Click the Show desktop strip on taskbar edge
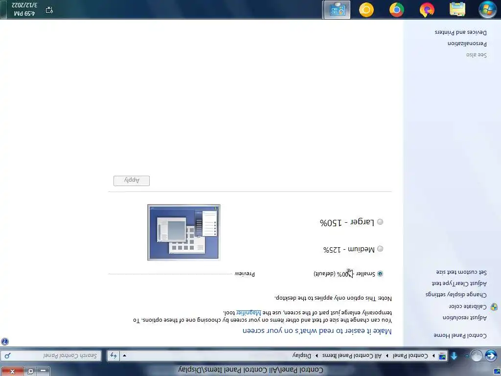The width and height of the screenshot is (501, 376). (x=3, y=10)
